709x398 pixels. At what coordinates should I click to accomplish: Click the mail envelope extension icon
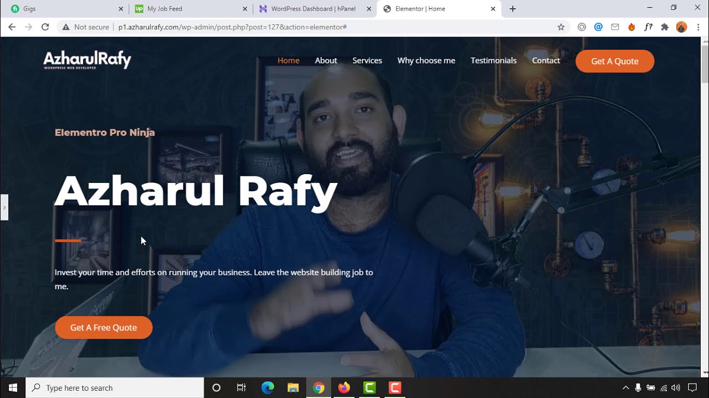pyautogui.click(x=615, y=27)
